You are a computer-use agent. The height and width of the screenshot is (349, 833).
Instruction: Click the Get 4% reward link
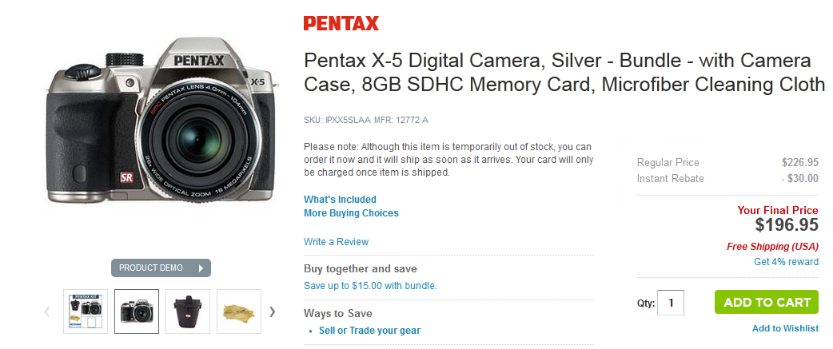point(786,262)
